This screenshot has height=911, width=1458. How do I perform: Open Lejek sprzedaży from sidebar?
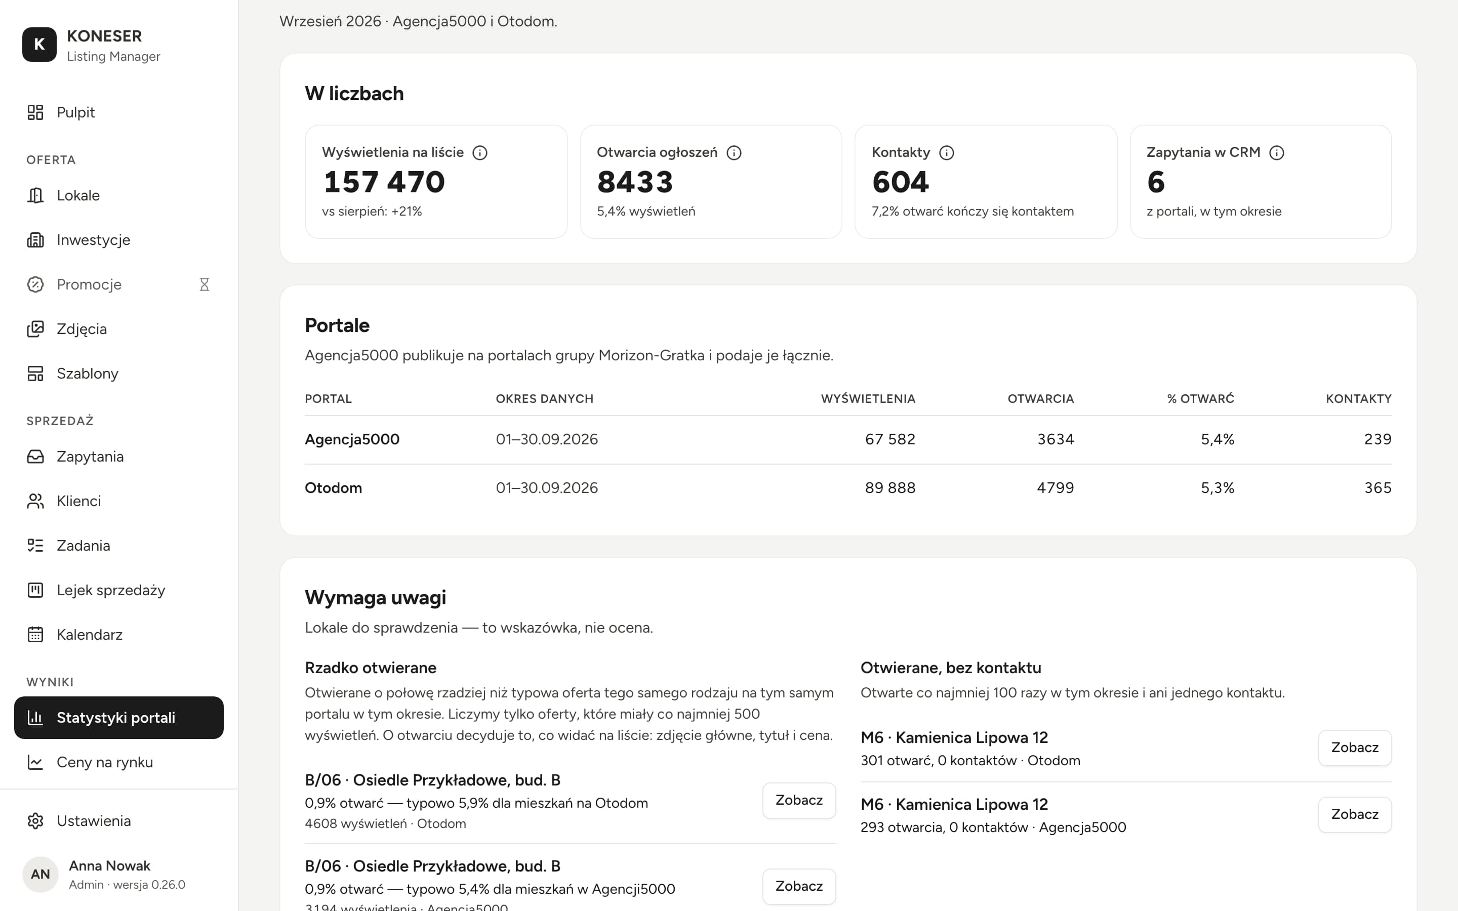pos(118,590)
